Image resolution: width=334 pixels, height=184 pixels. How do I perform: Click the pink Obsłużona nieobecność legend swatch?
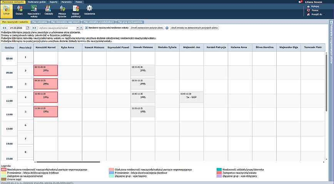click(112, 169)
